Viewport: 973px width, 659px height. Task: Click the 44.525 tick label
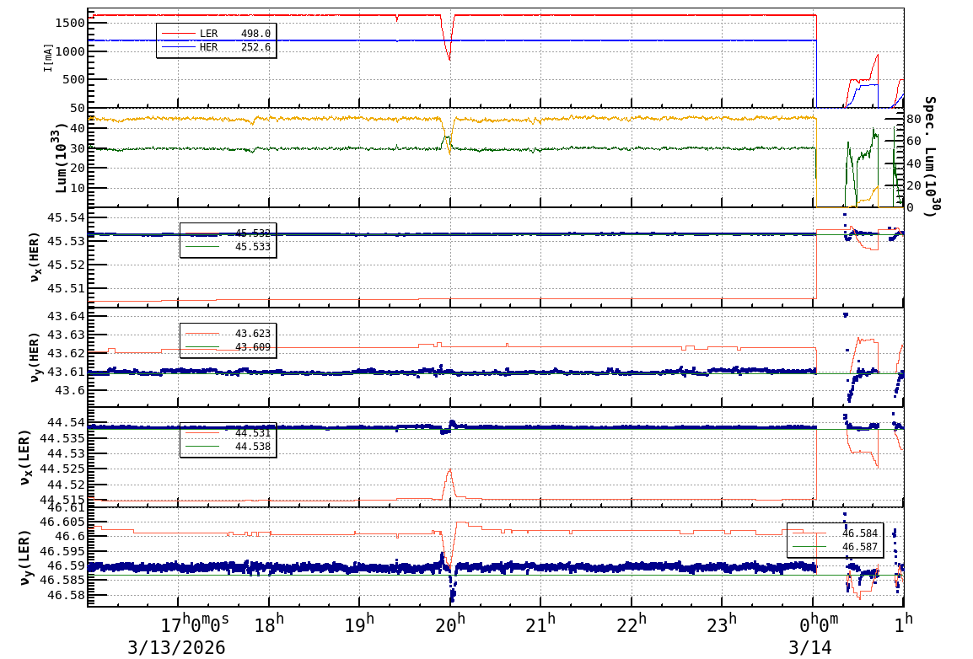tap(62, 469)
